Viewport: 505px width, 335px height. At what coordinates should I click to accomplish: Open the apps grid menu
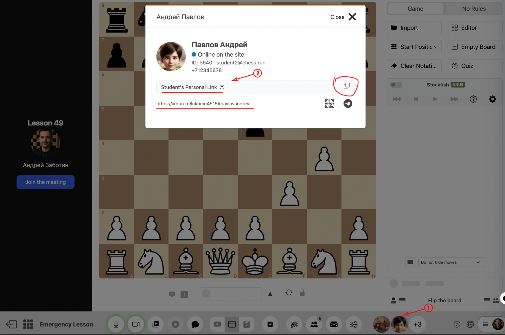(x=28, y=324)
